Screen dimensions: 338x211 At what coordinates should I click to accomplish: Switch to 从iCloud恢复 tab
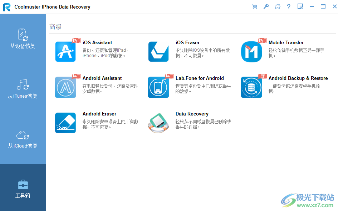click(x=23, y=146)
